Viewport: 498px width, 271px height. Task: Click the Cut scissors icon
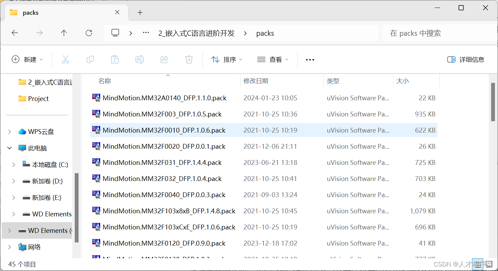[x=65, y=59]
